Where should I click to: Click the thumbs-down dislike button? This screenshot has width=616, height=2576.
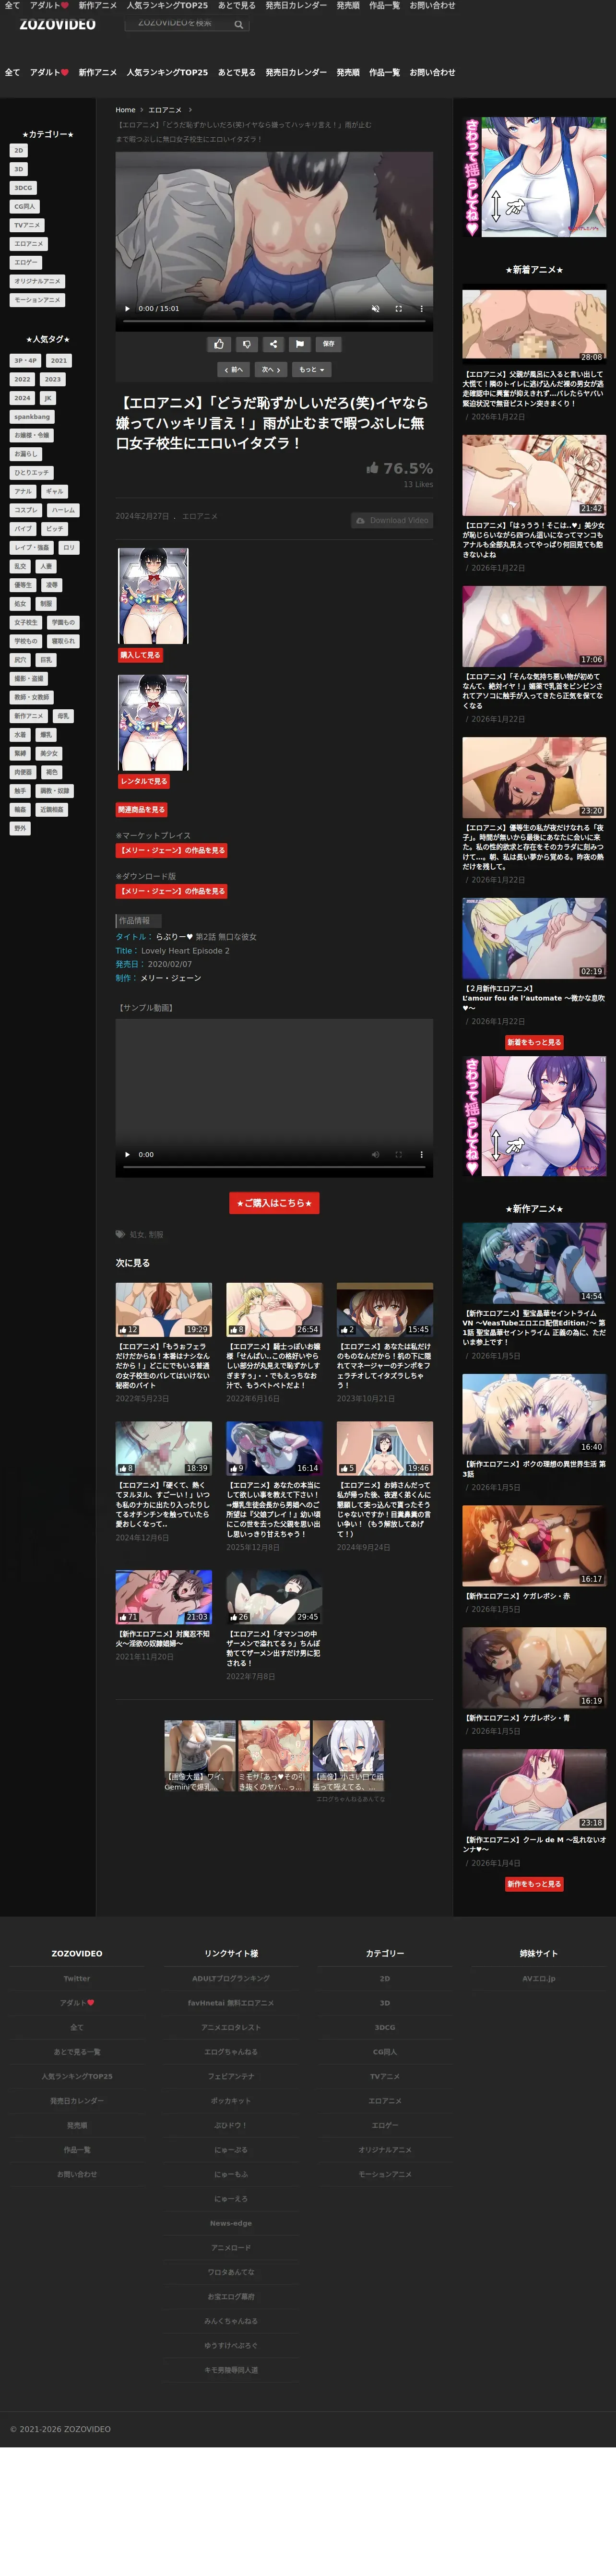coord(246,344)
